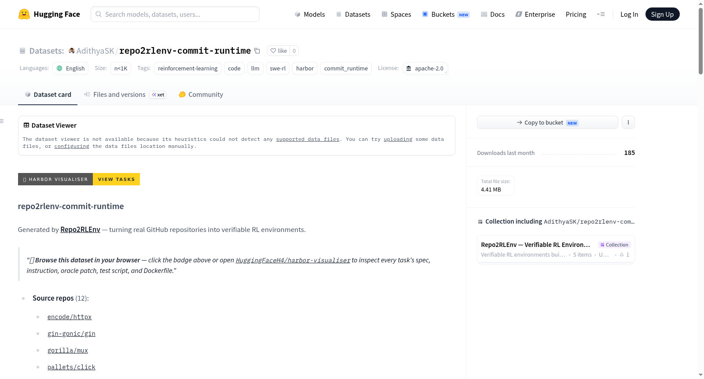Screen dimensions: 704x379
Task: Click the Hugging Face logo emoji
Action: (x=24, y=14)
